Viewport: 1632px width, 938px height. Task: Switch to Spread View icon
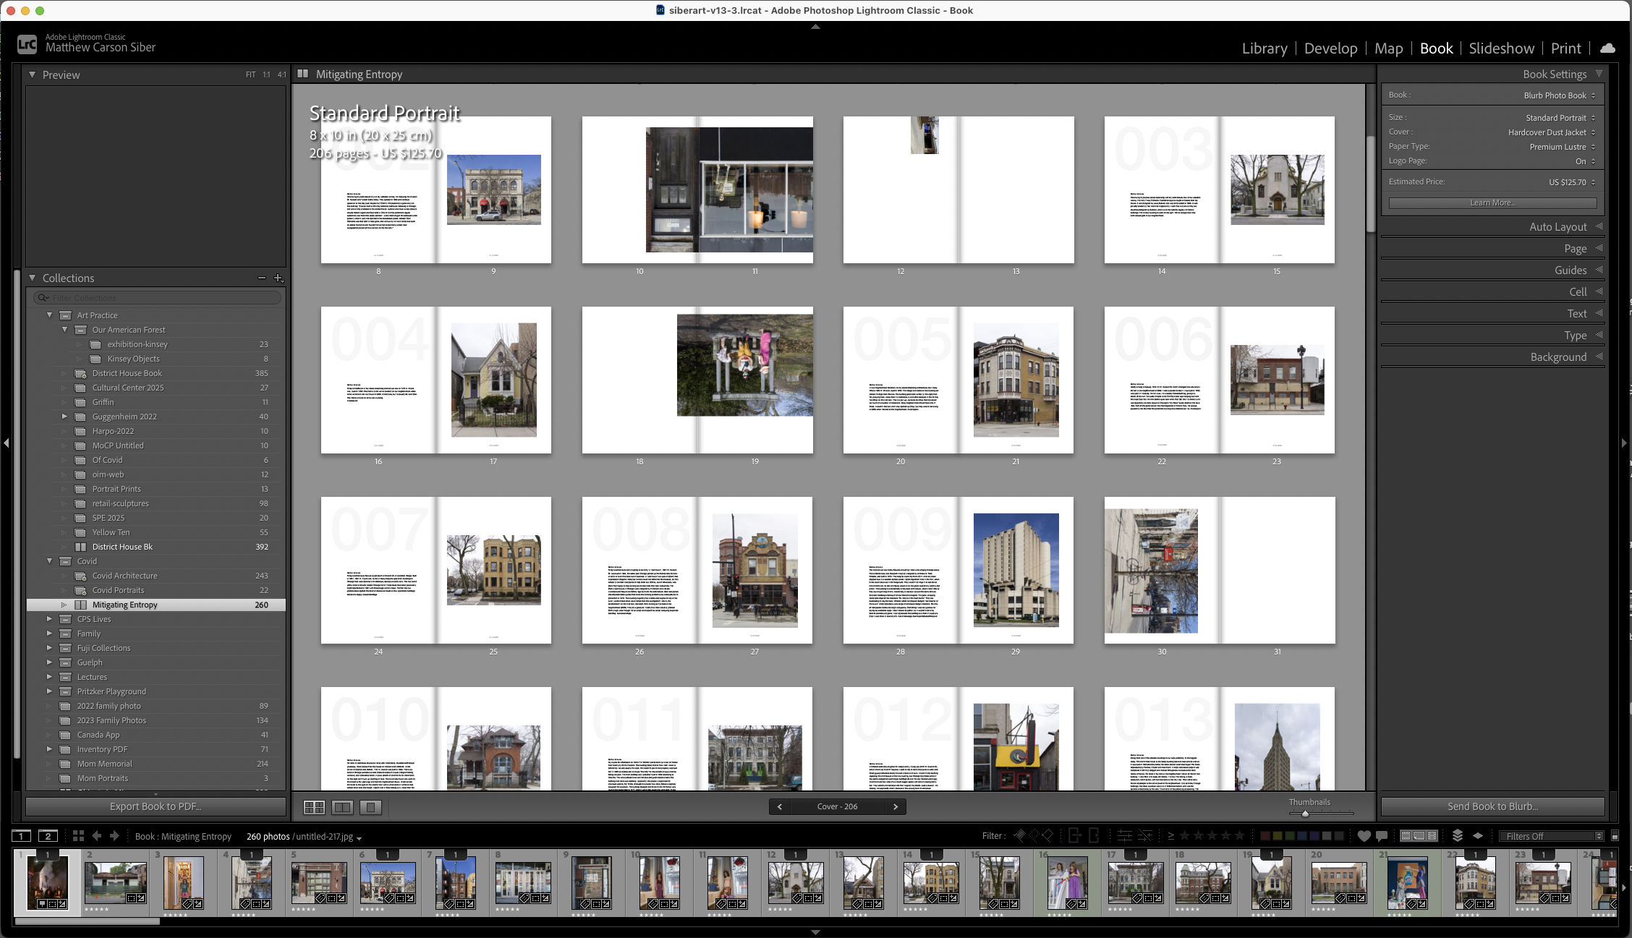pos(342,807)
